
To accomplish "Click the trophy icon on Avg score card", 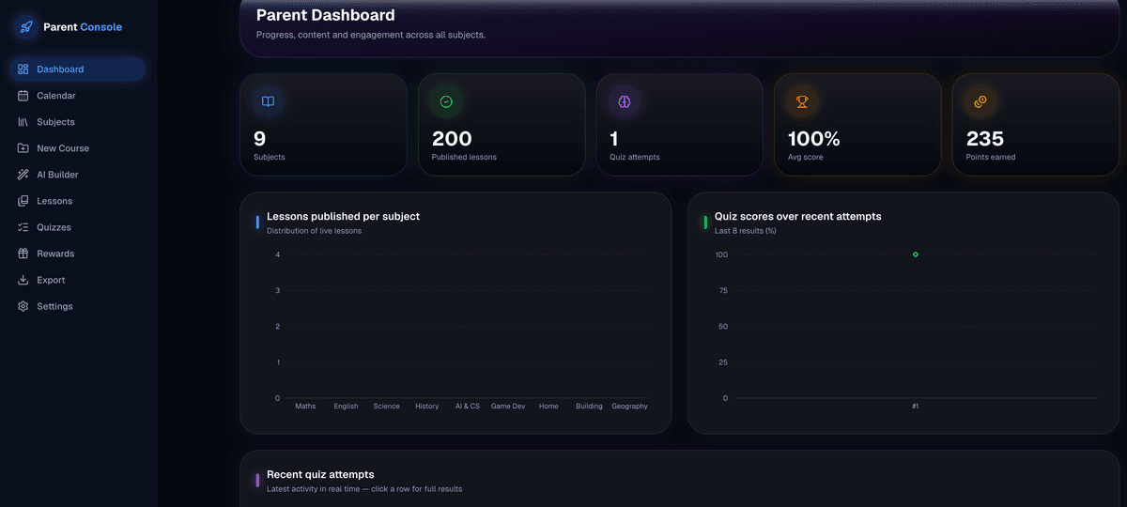I will (802, 101).
